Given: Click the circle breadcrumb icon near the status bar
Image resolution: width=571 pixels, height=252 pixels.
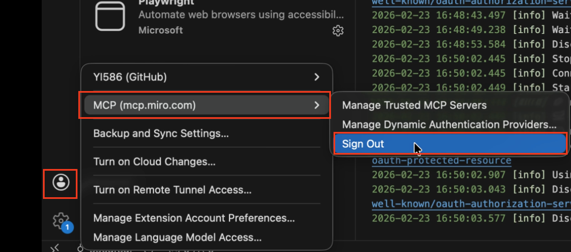Looking at the screenshot, I should [x=80, y=248].
